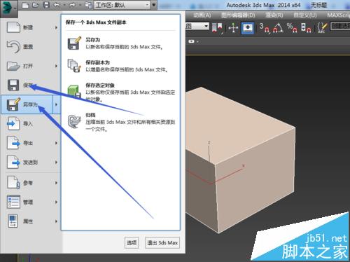Expand submenu arrow next to 发送到
Screen dimensions: 350x262
(x=56, y=163)
